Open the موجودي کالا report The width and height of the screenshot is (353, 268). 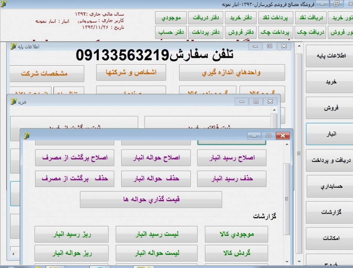(x=236, y=234)
